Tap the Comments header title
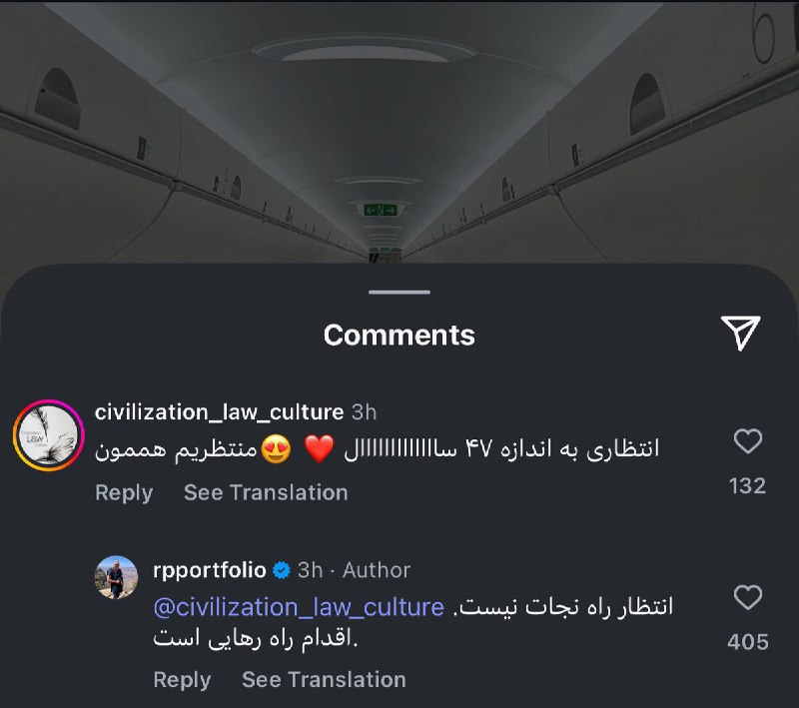This screenshot has width=799, height=708. [x=399, y=336]
